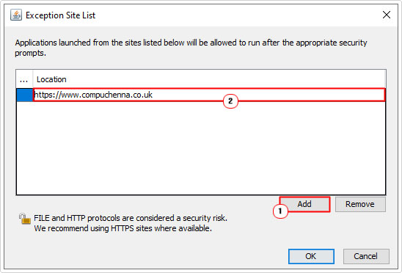
Task: Click the "..." column header
Action: tap(24, 79)
